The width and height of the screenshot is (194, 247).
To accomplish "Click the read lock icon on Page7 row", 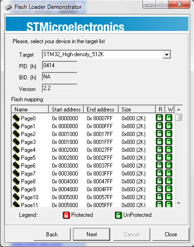I will (x=159, y=173).
